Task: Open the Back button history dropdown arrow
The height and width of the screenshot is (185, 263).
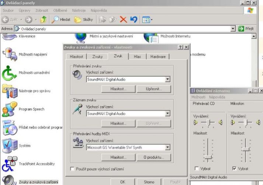Action: click(x=21, y=20)
